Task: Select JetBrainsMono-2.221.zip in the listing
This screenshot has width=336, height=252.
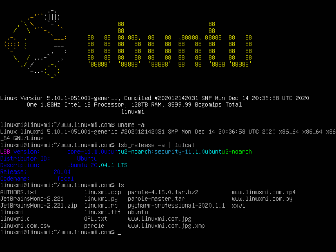Action: [x=39, y=206]
